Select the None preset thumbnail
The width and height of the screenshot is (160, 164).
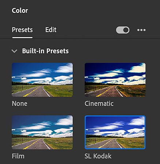coord(42,80)
